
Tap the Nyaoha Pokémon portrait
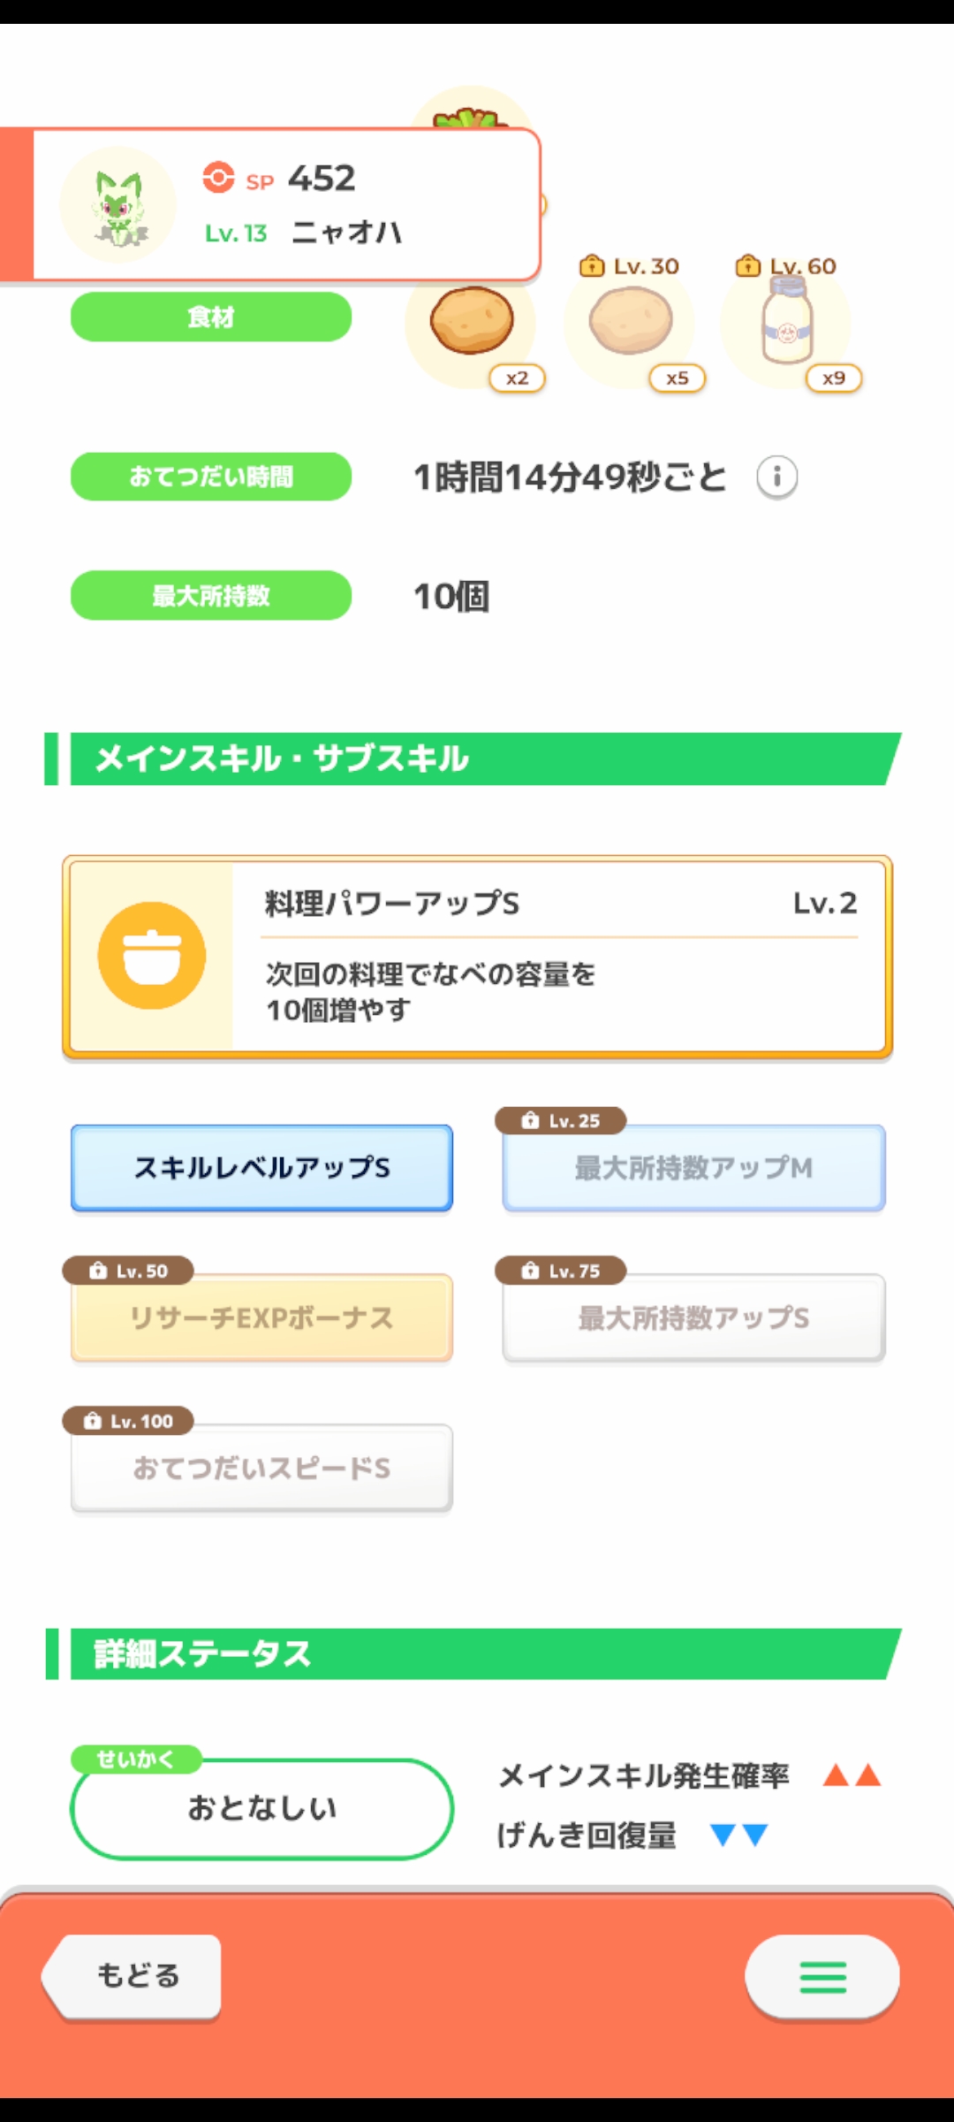(117, 206)
